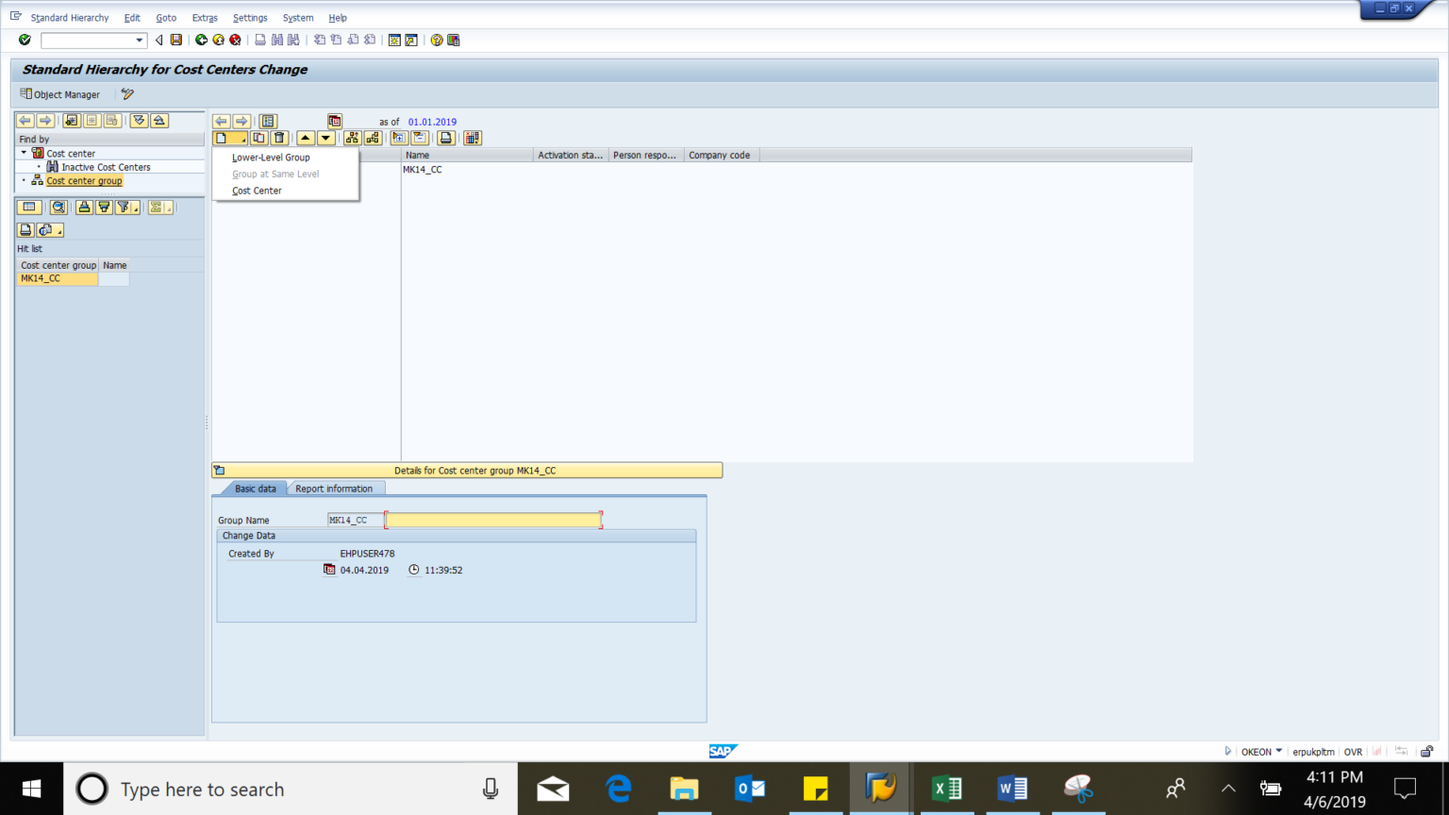Delete the selected node using the trash icon
The image size is (1449, 815).
280,138
